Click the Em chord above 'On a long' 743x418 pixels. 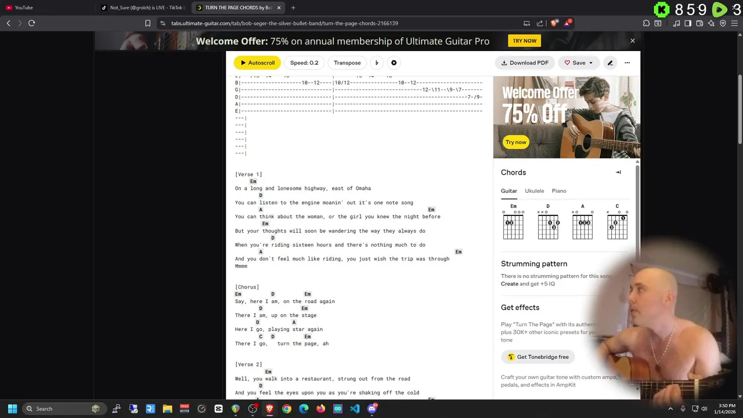(x=253, y=182)
